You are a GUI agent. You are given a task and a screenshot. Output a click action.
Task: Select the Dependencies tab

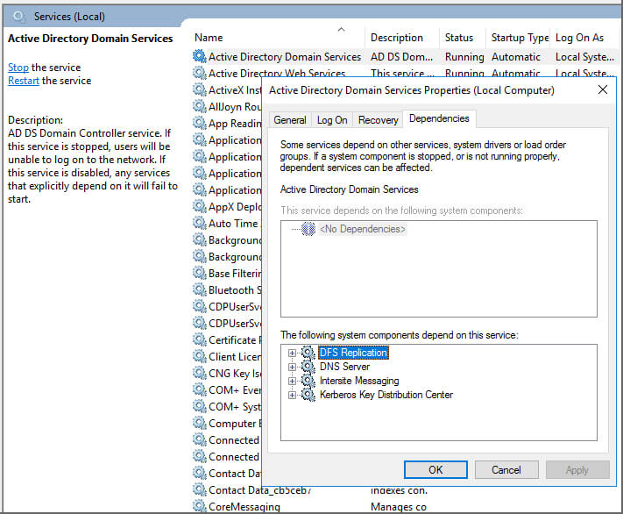(x=439, y=118)
